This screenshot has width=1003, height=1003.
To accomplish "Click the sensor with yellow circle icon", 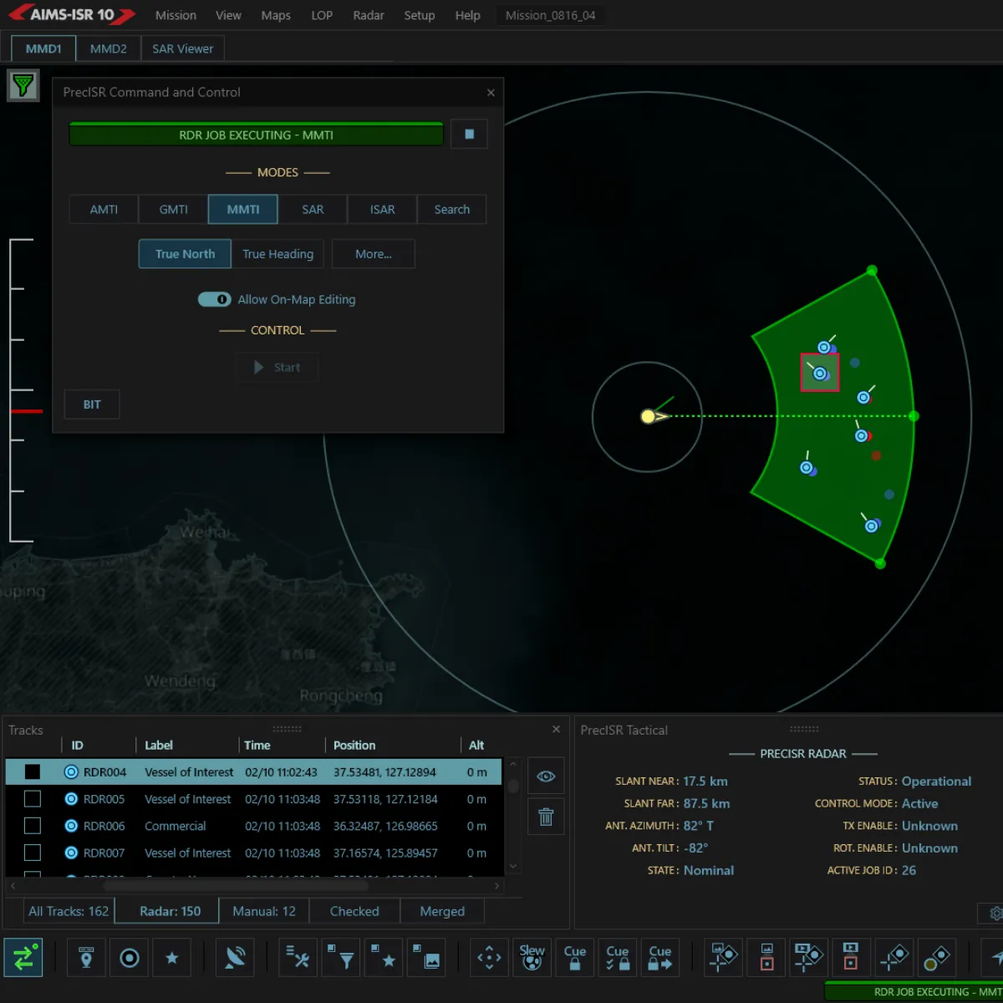I will point(937,958).
